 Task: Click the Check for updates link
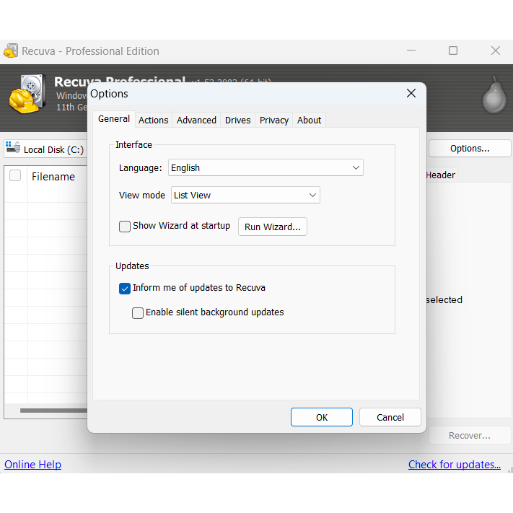tap(454, 465)
